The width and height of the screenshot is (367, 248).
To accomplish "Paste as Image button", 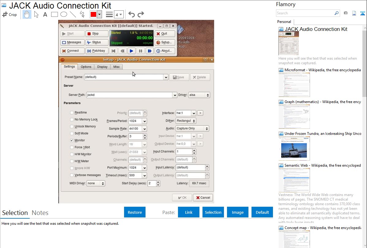I will click(238, 212).
